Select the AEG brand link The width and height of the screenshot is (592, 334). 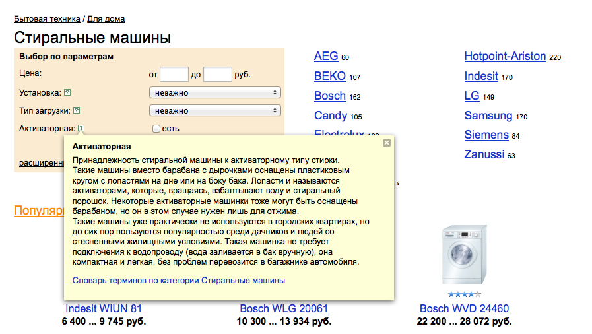(x=326, y=57)
